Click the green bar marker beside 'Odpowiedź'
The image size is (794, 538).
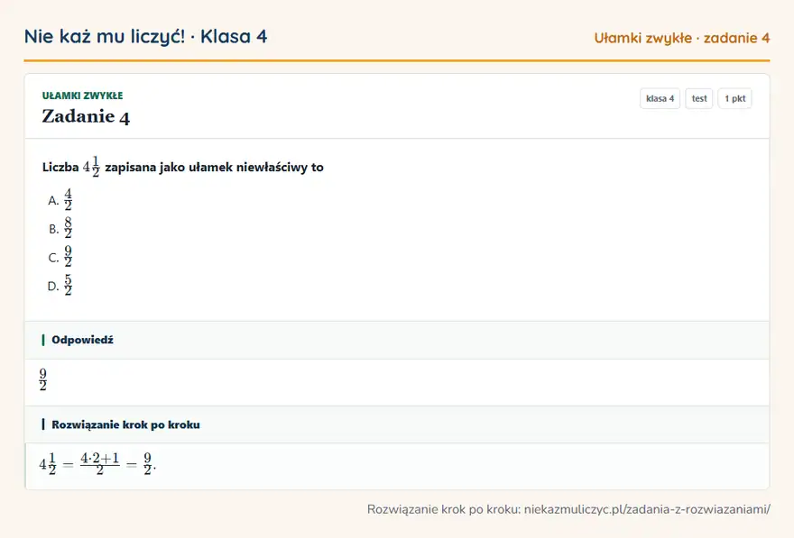click(43, 340)
